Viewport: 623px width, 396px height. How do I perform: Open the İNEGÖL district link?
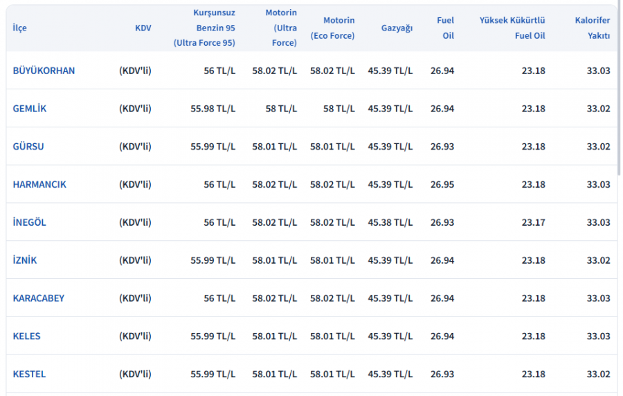point(29,222)
